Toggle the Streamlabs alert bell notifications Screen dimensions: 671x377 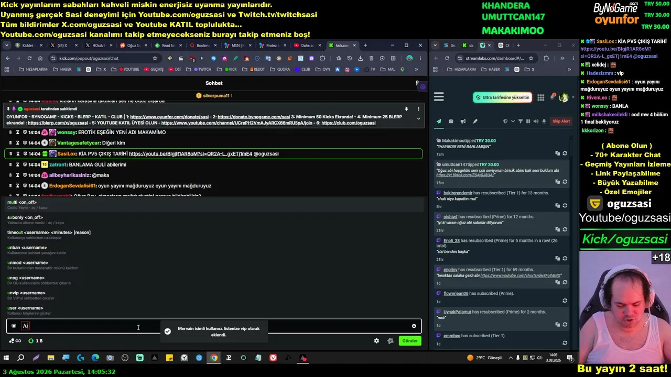pos(544,121)
